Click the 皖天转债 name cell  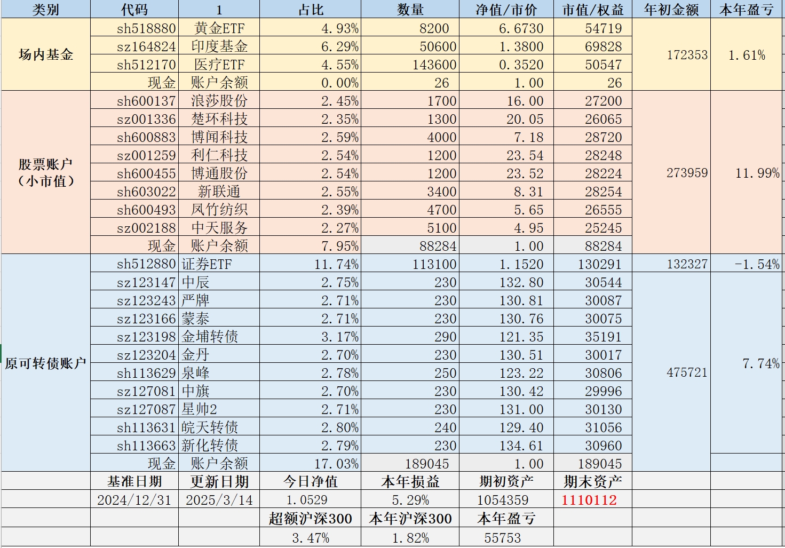pyautogui.click(x=219, y=427)
